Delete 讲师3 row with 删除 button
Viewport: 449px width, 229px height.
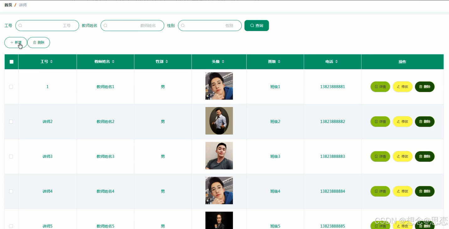click(x=425, y=156)
